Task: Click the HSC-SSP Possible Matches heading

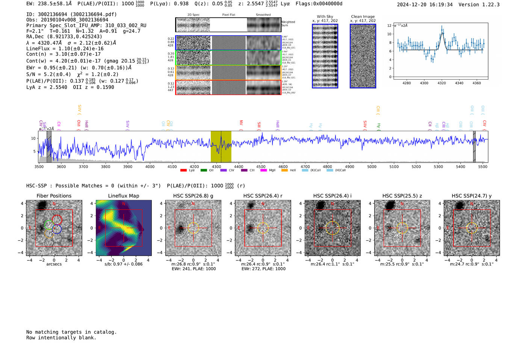Action: 94,186
